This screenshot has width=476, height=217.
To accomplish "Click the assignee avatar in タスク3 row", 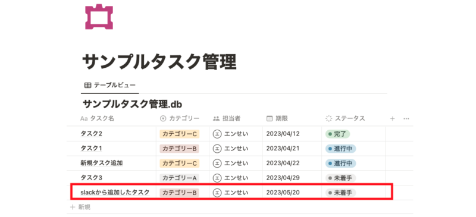I will (x=217, y=178).
